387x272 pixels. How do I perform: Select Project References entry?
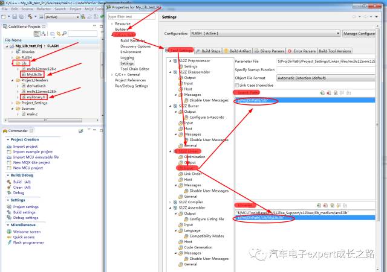click(131, 80)
